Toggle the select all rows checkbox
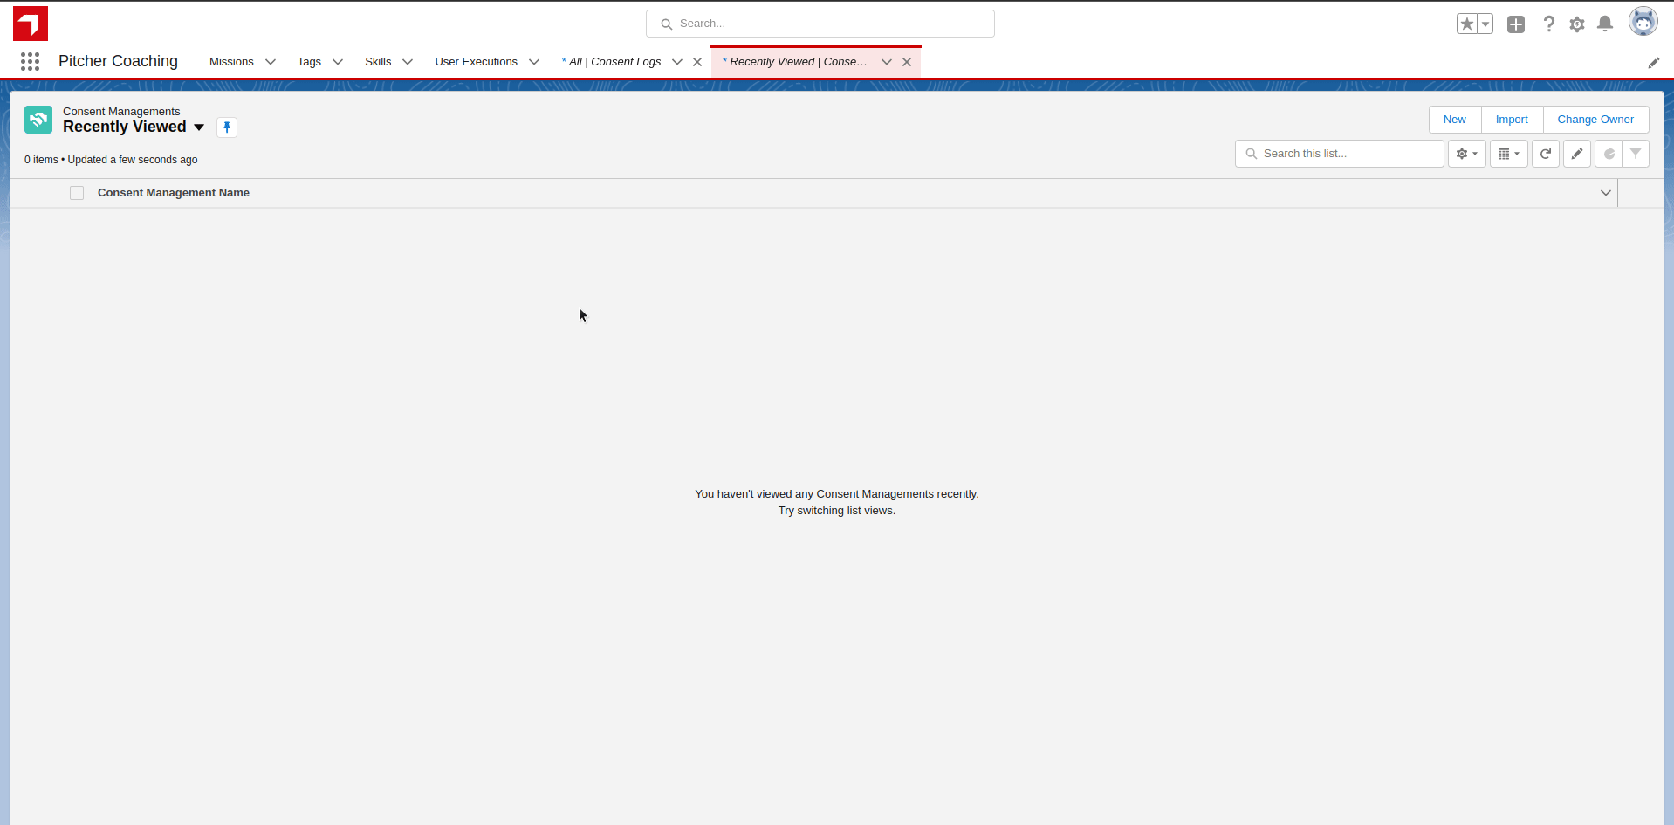1674x825 pixels. 77,193
